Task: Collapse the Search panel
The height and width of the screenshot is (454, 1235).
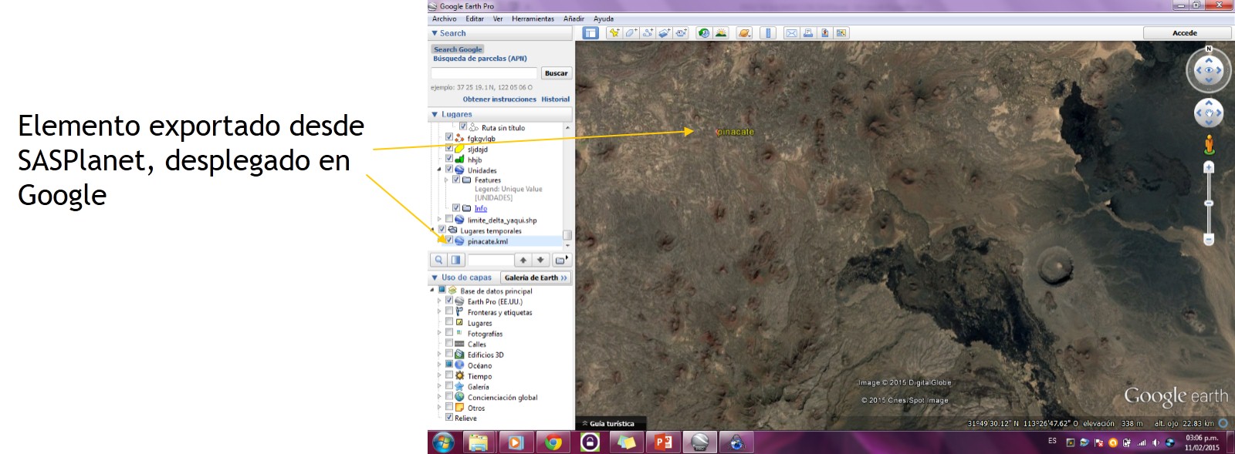Action: point(435,33)
